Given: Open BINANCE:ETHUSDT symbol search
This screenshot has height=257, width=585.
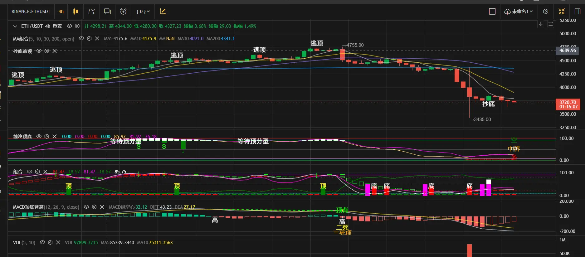Looking at the screenshot, I should 31,12.
